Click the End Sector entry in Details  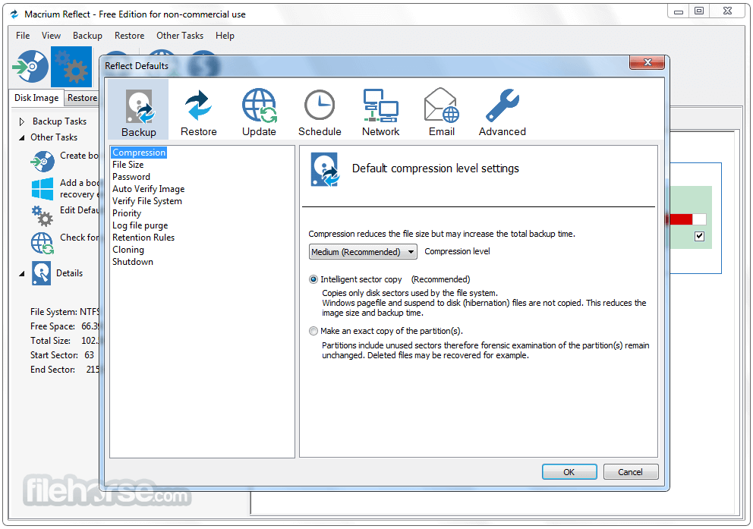[x=65, y=370]
